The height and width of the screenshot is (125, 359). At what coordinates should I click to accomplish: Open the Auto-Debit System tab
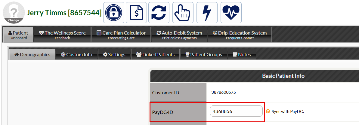179,35
